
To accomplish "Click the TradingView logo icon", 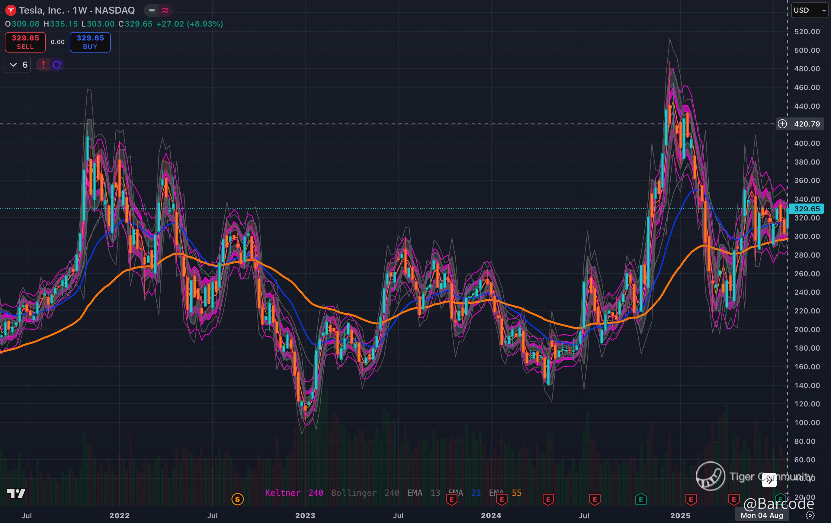I will pos(16,494).
